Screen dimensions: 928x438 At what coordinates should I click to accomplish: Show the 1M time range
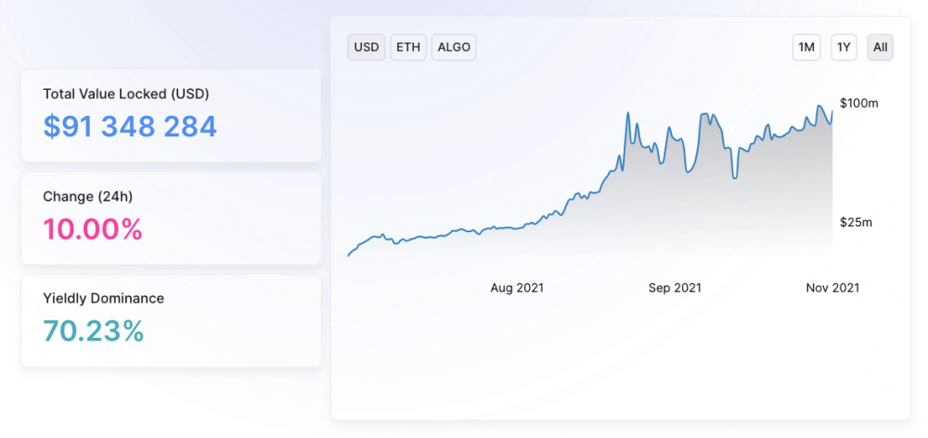pyautogui.click(x=806, y=47)
